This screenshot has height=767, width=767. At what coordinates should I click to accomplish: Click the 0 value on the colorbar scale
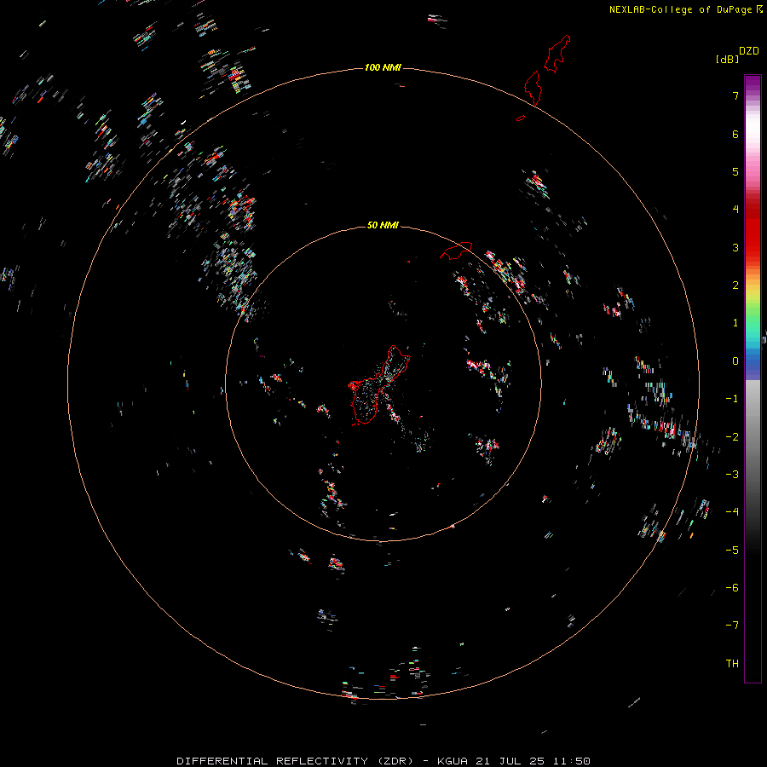click(735, 361)
